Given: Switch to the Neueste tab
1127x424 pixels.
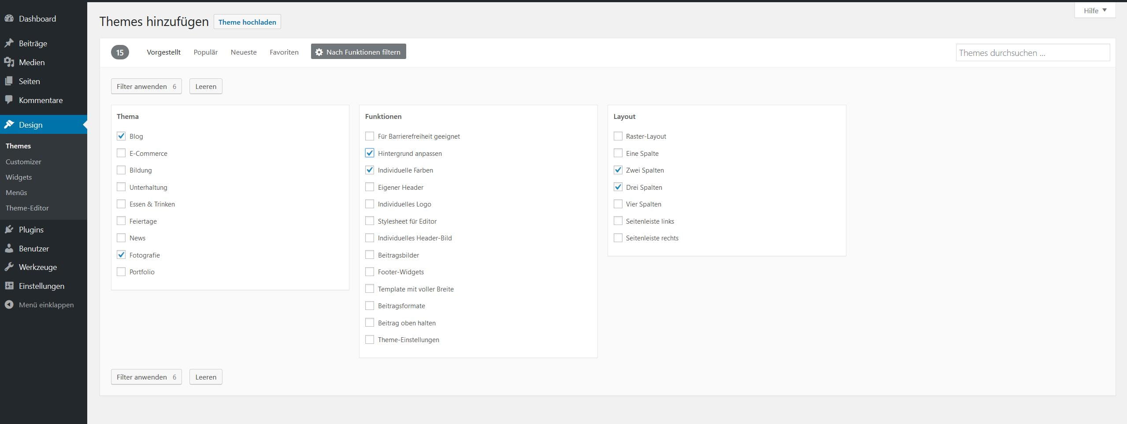Looking at the screenshot, I should (x=244, y=52).
